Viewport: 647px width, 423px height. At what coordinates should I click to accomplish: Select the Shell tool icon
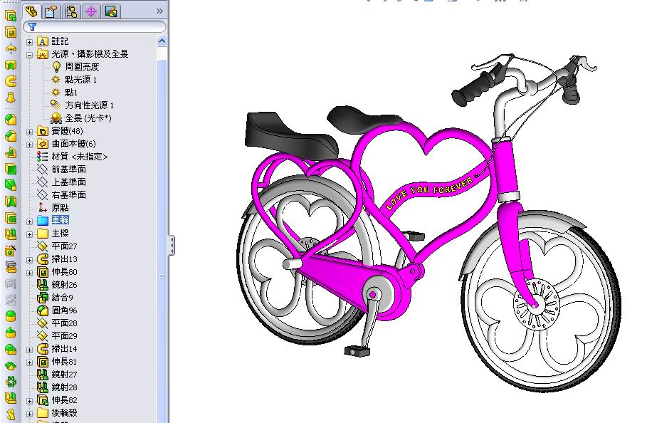pos(11,169)
